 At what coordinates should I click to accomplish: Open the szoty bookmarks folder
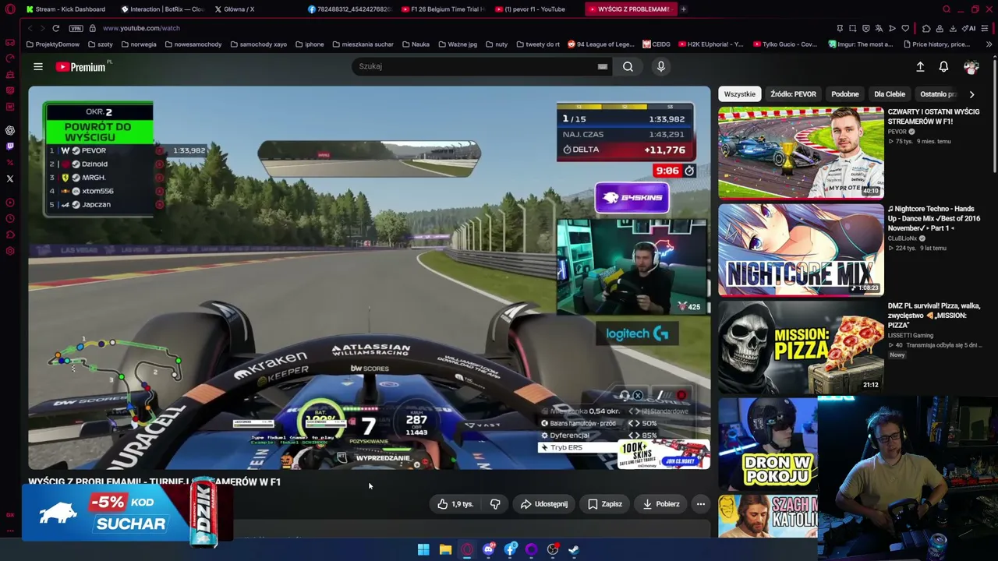[101, 44]
